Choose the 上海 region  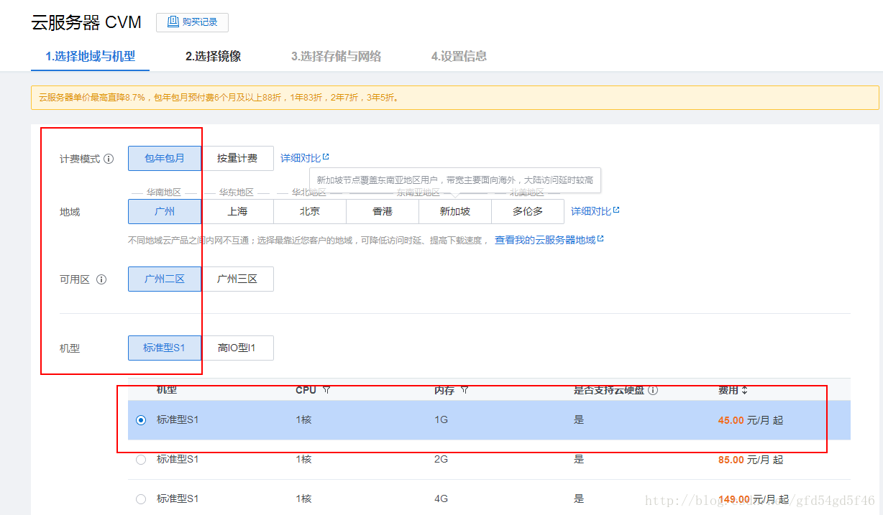tap(237, 211)
